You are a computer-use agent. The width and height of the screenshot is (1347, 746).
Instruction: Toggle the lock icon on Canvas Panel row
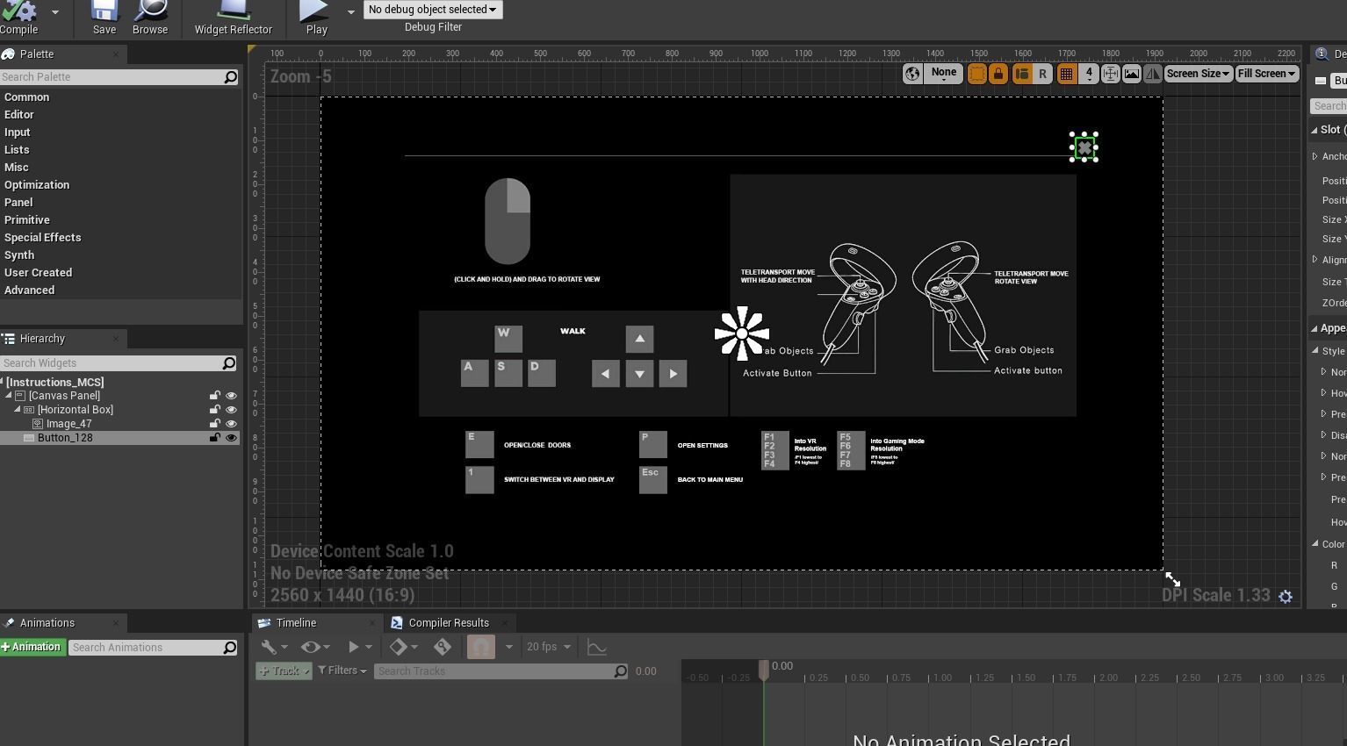tap(214, 396)
